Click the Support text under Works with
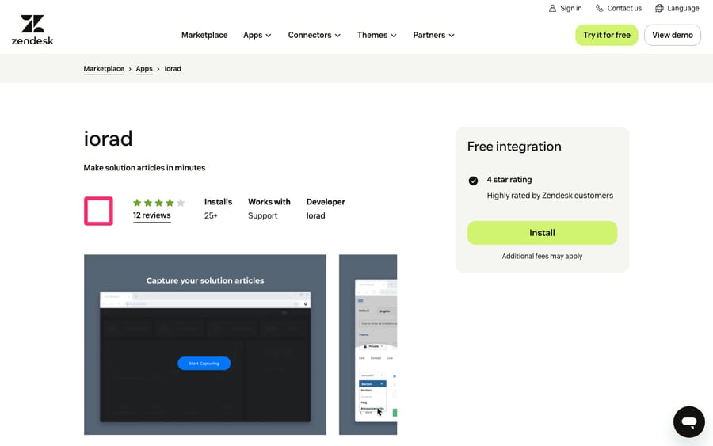713x446 pixels. pyautogui.click(x=262, y=216)
